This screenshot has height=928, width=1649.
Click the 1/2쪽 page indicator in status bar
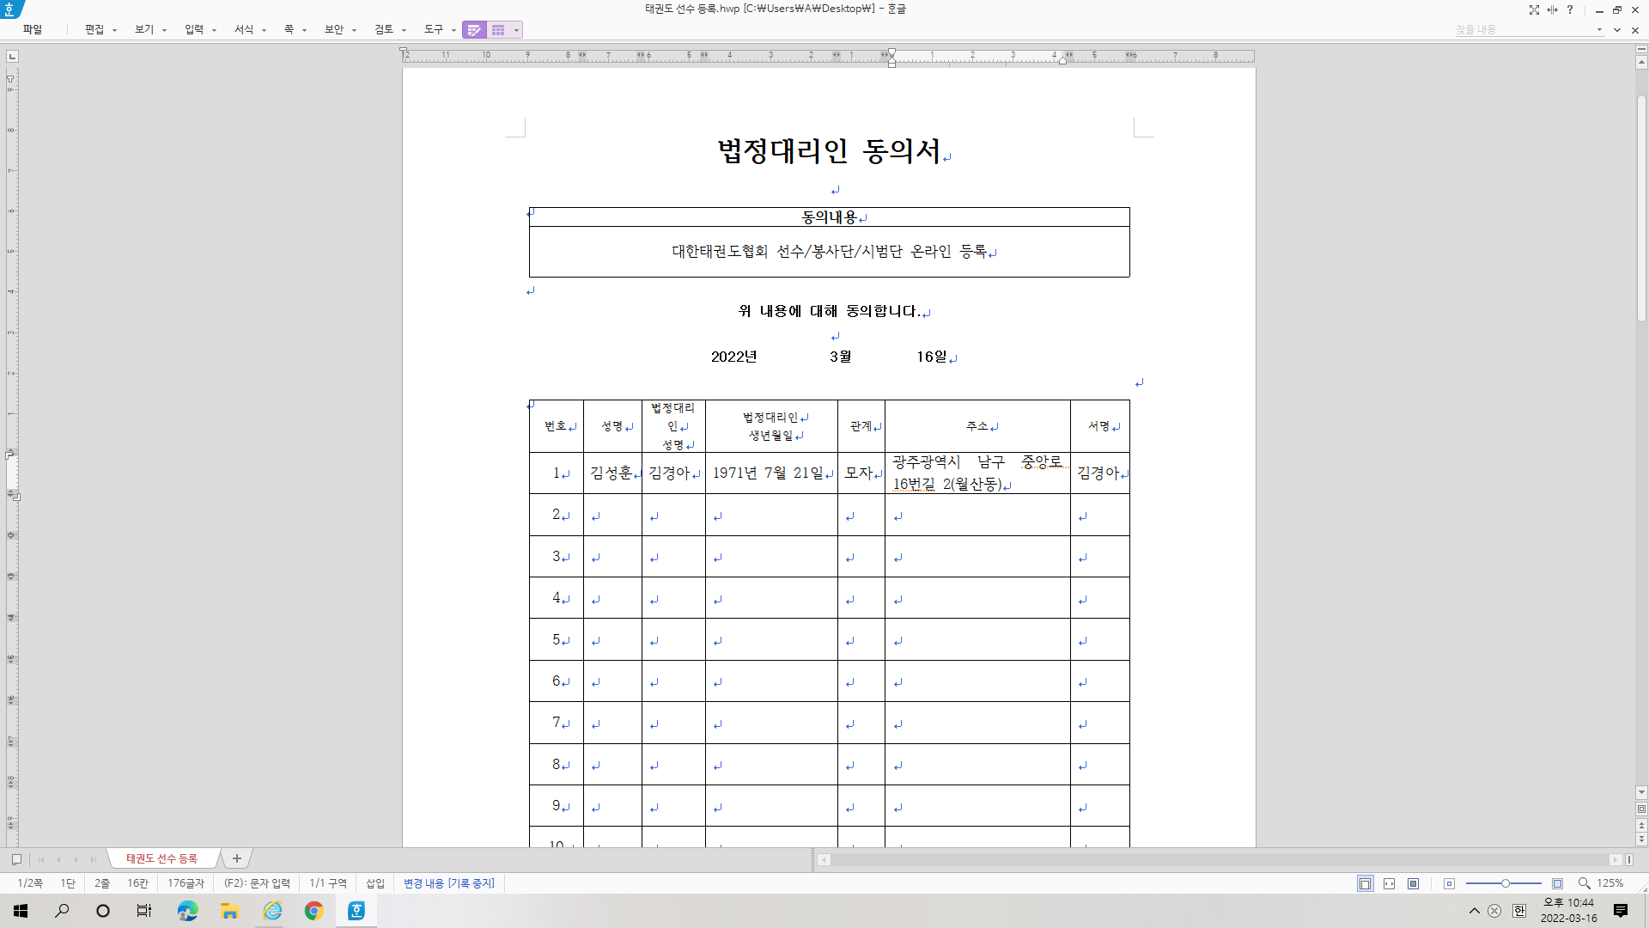click(30, 883)
